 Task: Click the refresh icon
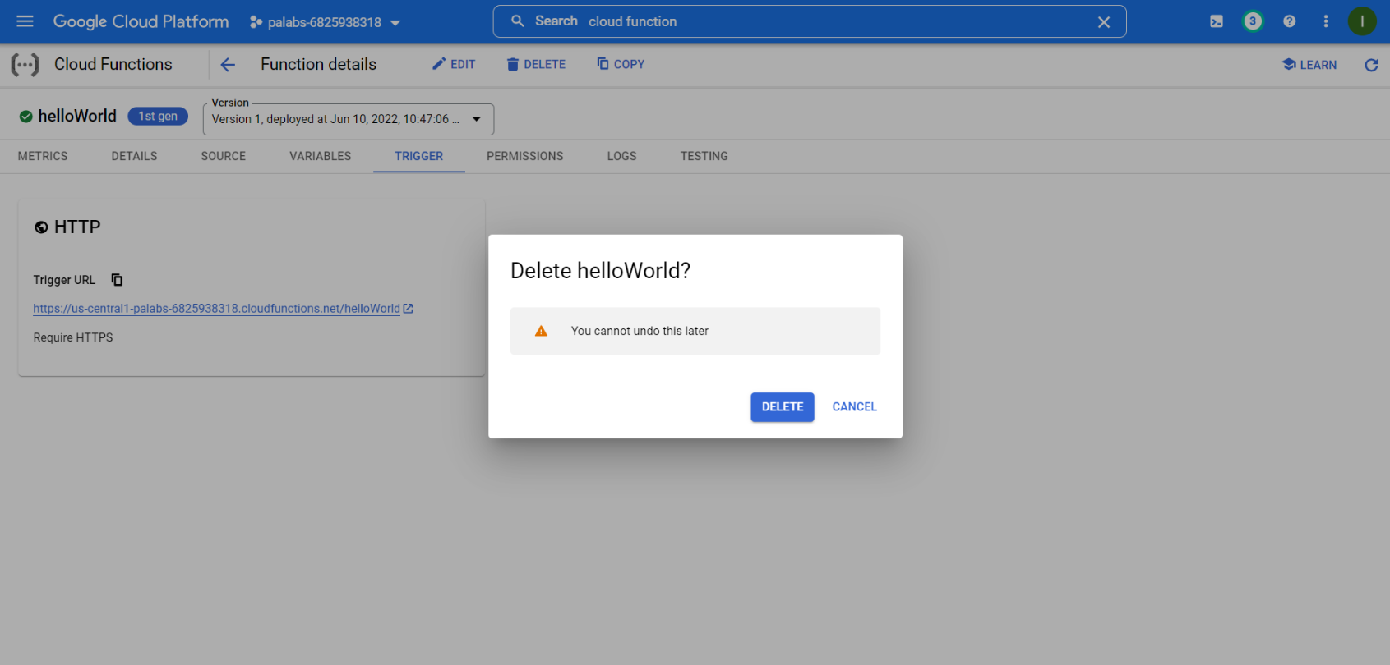coord(1370,65)
